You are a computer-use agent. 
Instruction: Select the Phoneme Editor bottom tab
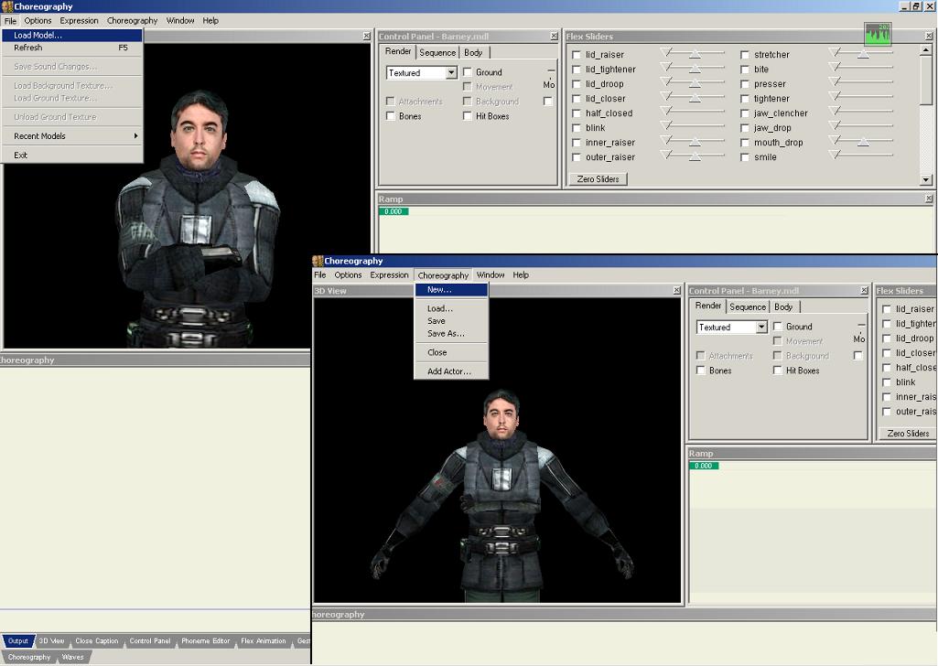tap(205, 641)
